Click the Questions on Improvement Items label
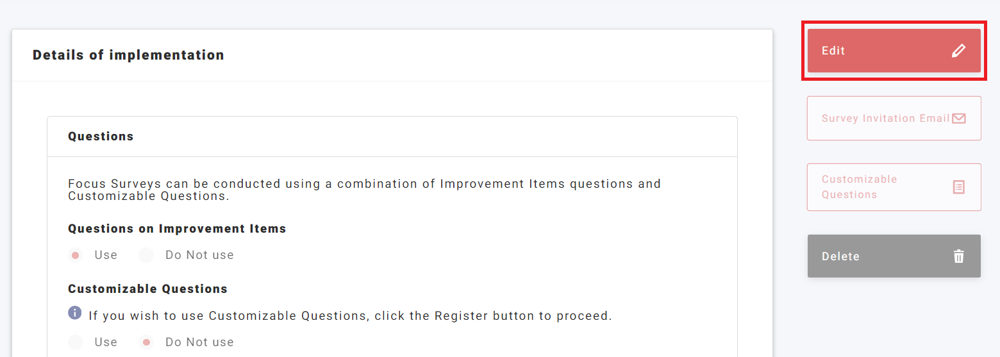Screen dimensions: 1000x357 177,229
